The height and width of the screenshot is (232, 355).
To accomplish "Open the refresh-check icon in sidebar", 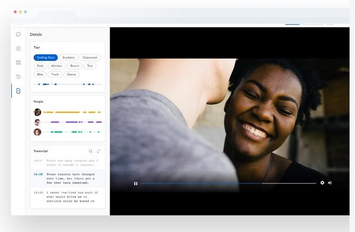I will pyautogui.click(x=18, y=49).
